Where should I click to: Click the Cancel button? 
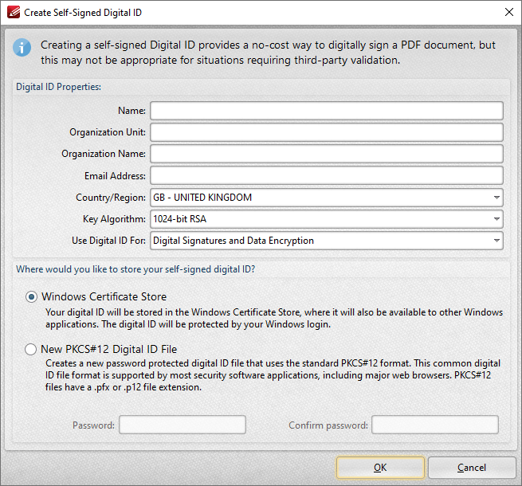[x=471, y=468]
